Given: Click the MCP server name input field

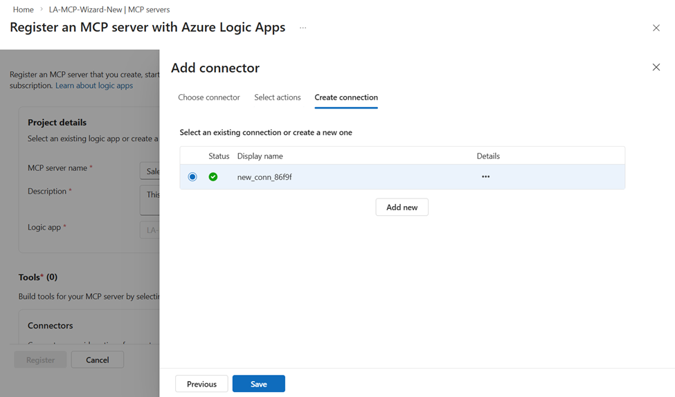Looking at the screenshot, I should 150,171.
